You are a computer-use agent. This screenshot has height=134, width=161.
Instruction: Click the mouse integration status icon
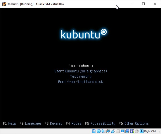137,131
